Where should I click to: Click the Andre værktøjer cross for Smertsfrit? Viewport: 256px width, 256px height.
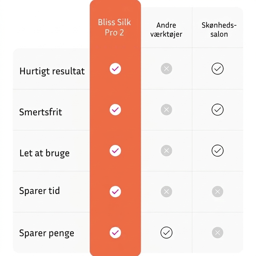click(x=166, y=109)
